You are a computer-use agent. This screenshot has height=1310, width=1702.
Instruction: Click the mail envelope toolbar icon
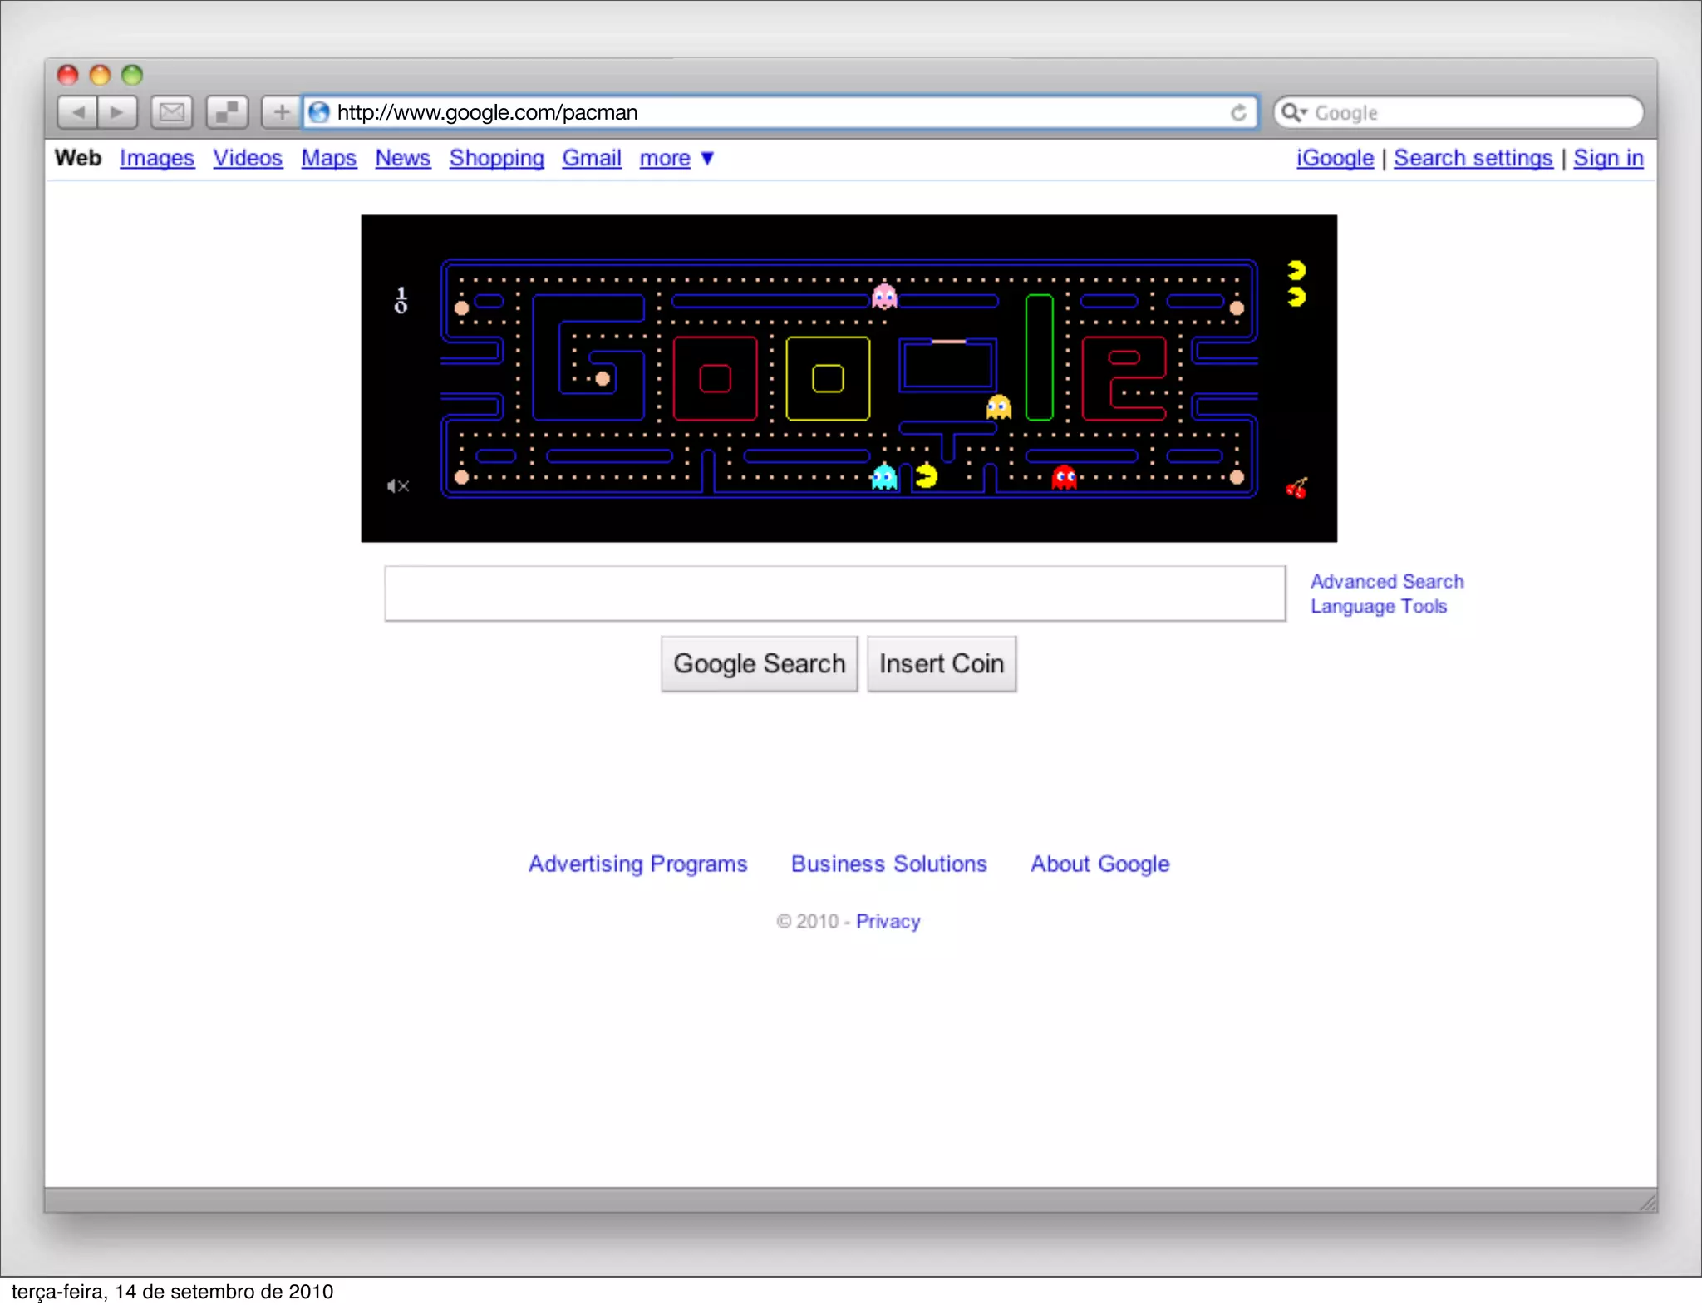[x=172, y=112]
